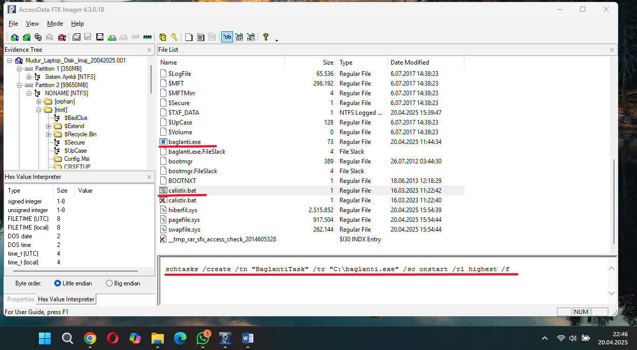Switch to the Hex Value Interpreter tab
637x350 pixels.
[66, 299]
